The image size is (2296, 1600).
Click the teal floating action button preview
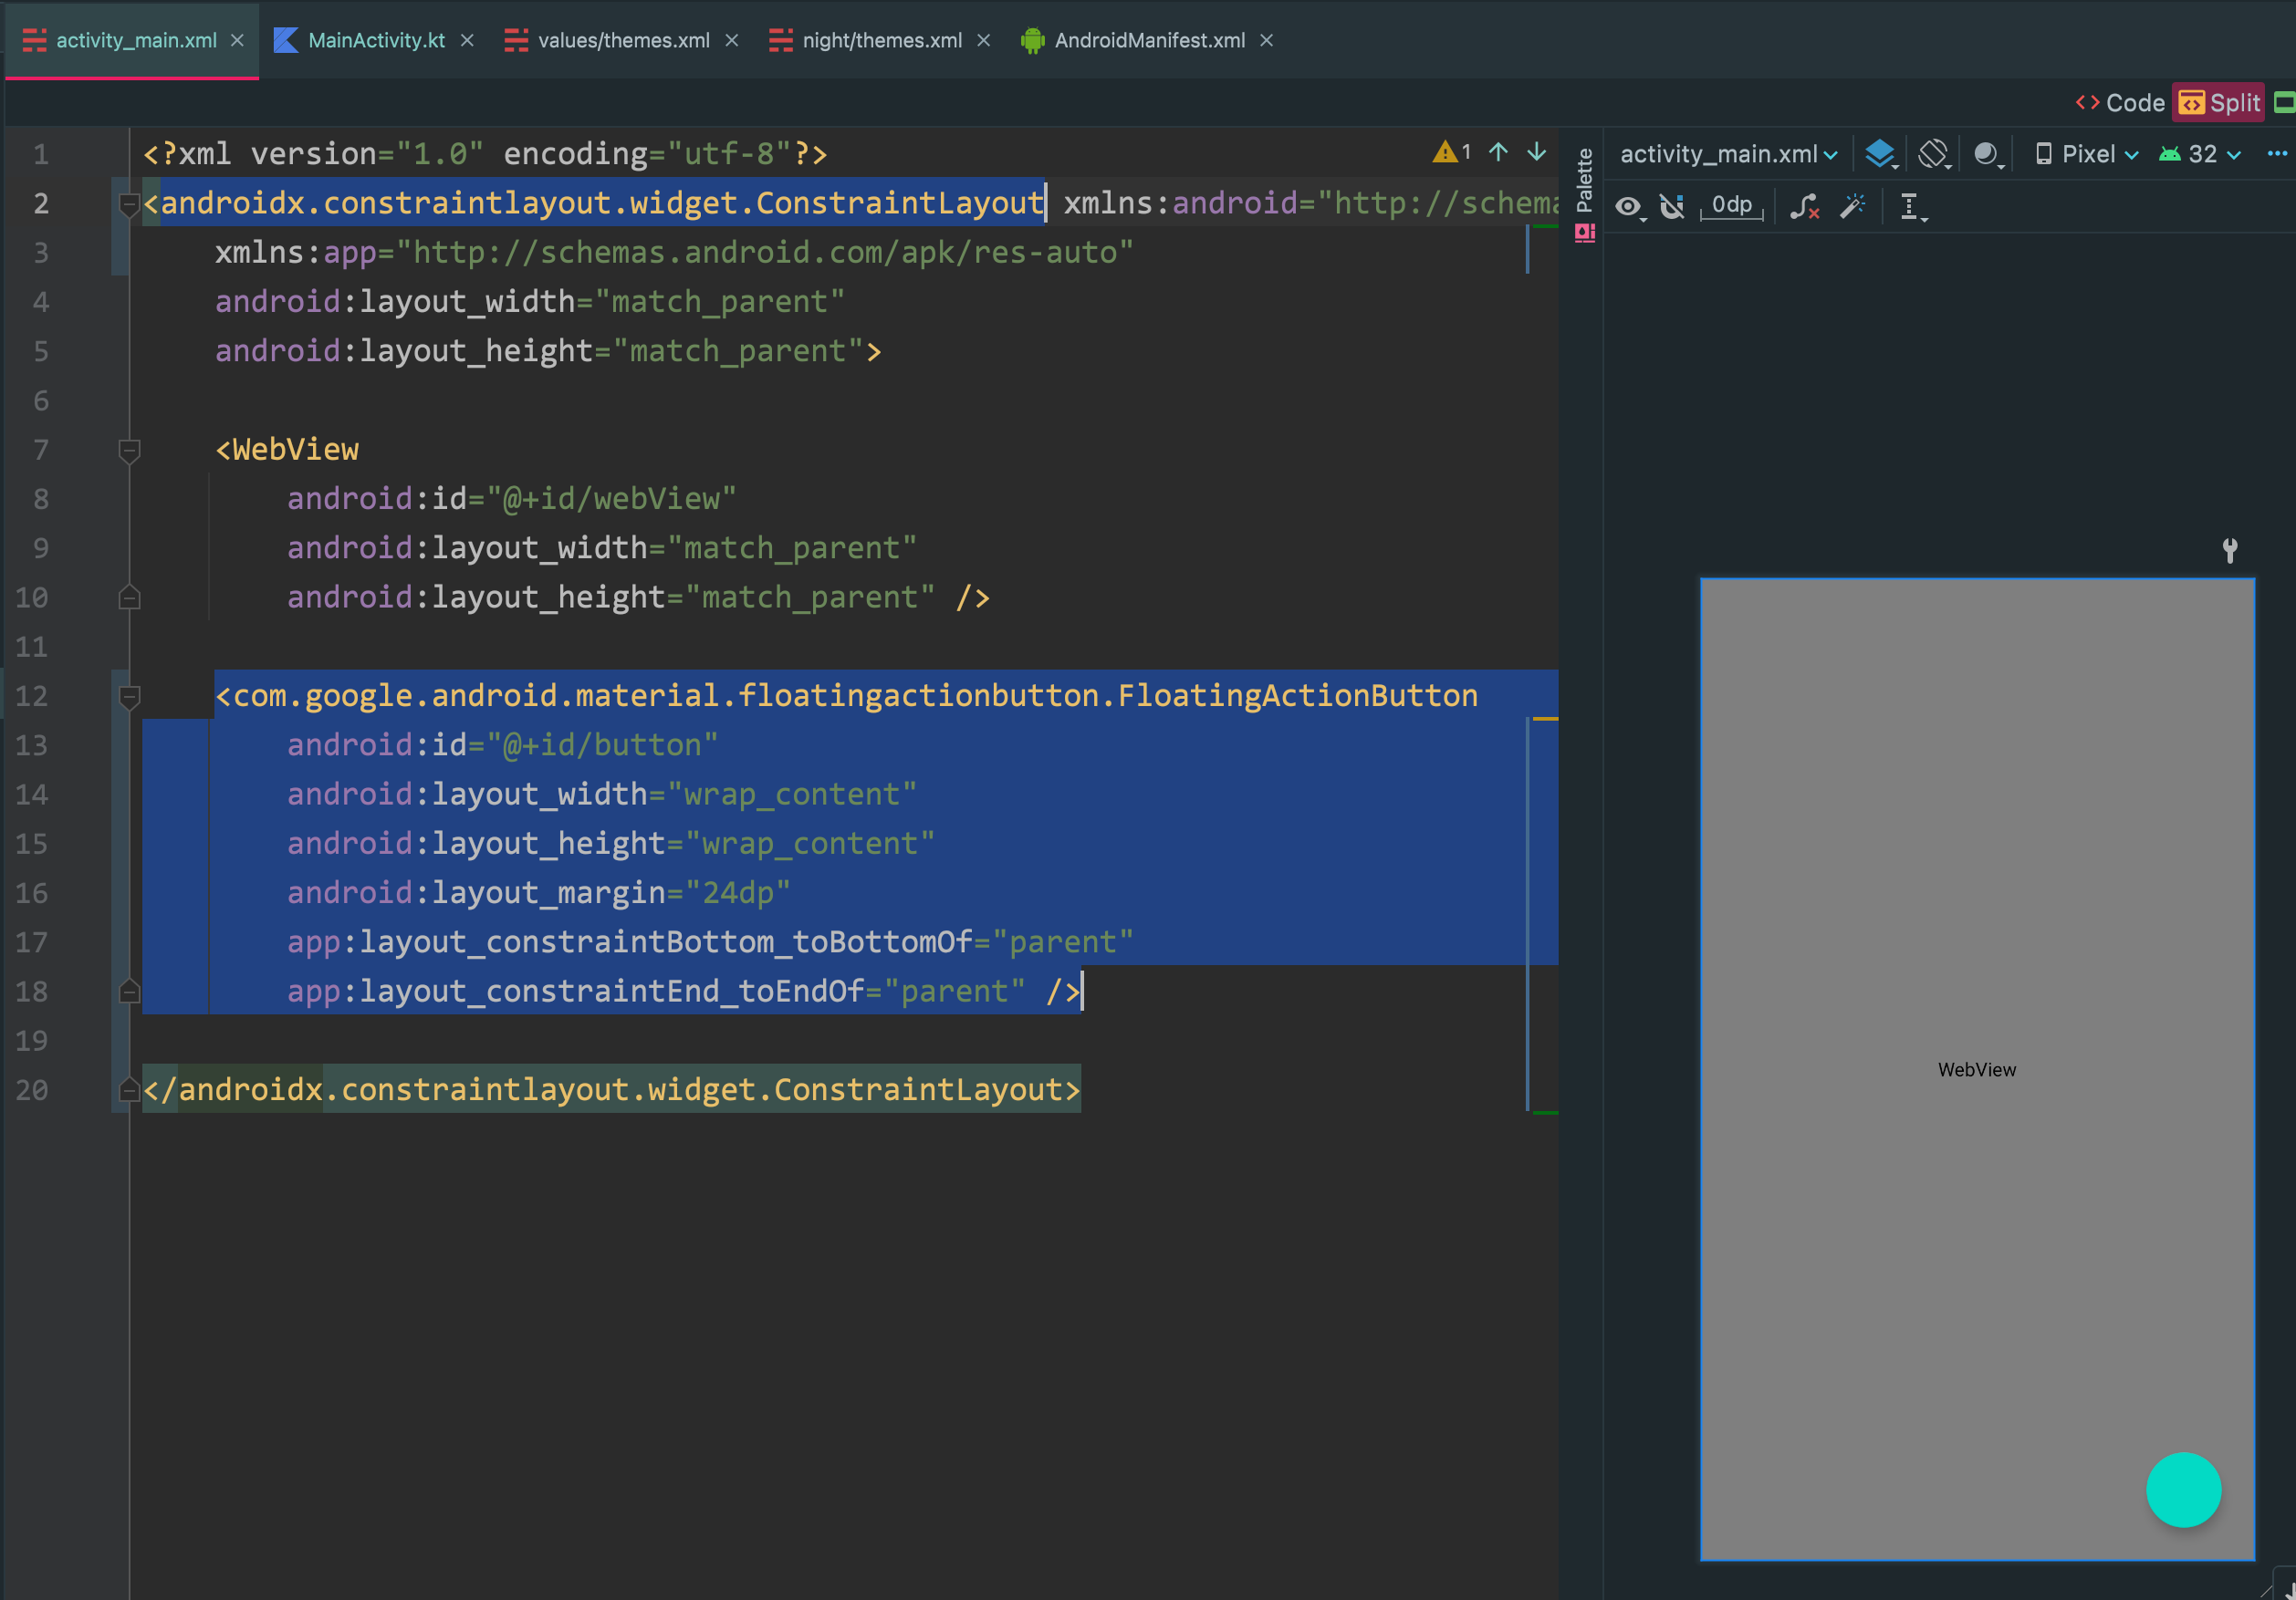pyautogui.click(x=2183, y=1489)
